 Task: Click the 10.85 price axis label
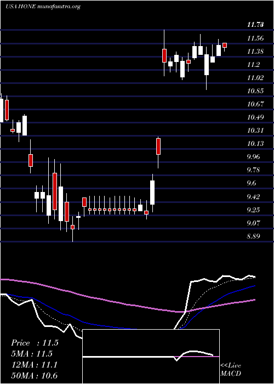pos(255,91)
